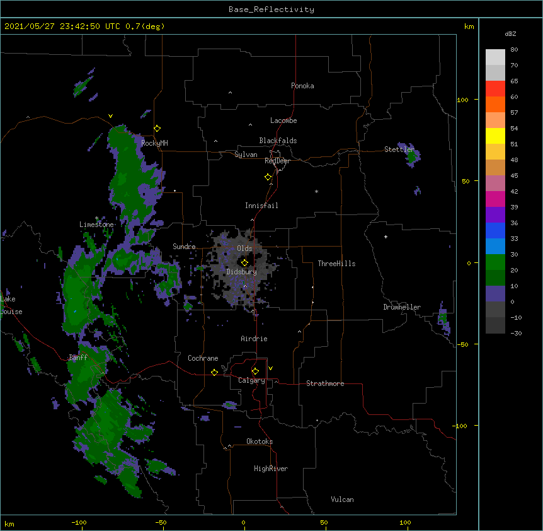Click the Banff town label

(x=78, y=358)
